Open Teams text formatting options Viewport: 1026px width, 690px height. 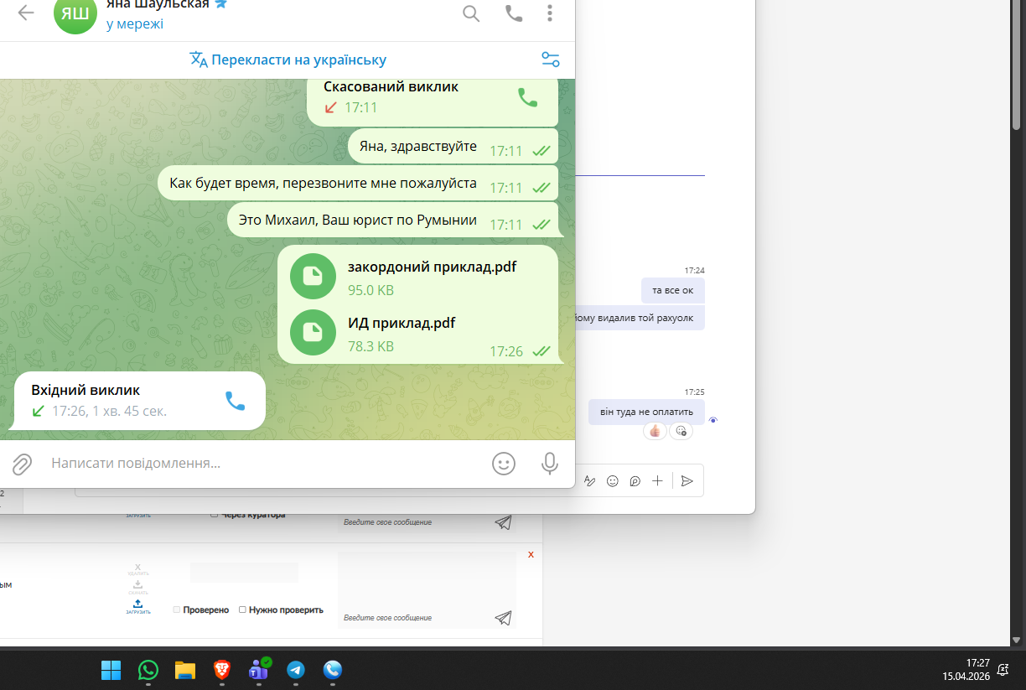coord(589,480)
